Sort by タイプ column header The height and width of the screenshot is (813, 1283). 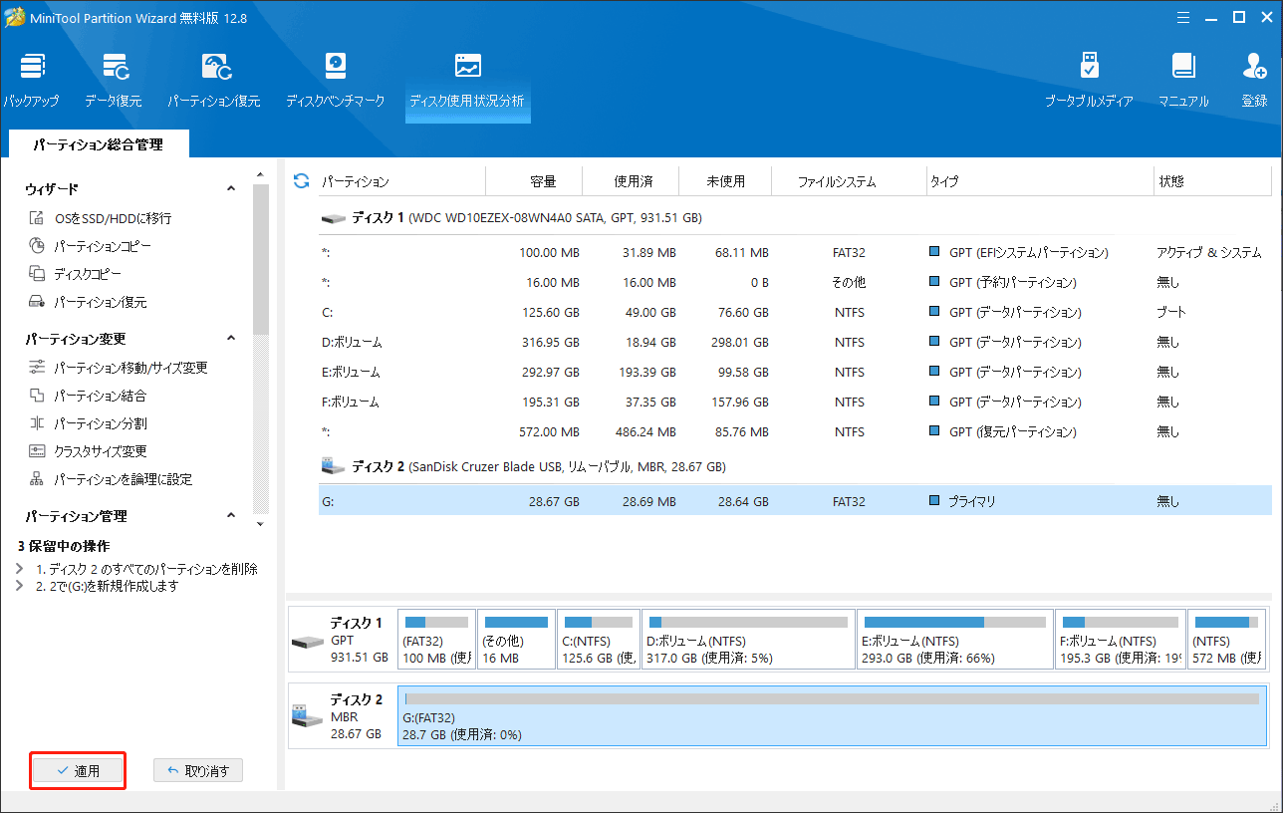click(1039, 181)
